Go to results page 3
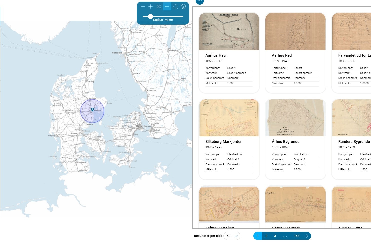This screenshot has height=244, width=371. click(x=275, y=236)
